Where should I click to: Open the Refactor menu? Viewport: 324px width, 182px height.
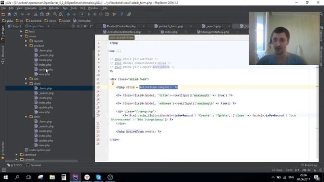(54, 8)
